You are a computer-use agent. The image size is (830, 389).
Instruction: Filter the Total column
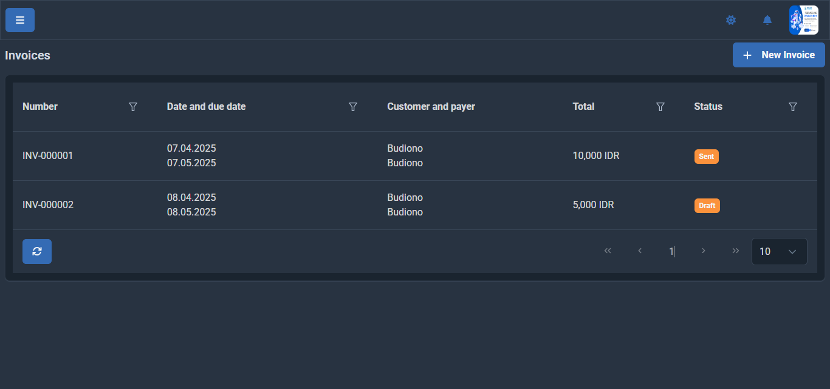pos(660,107)
